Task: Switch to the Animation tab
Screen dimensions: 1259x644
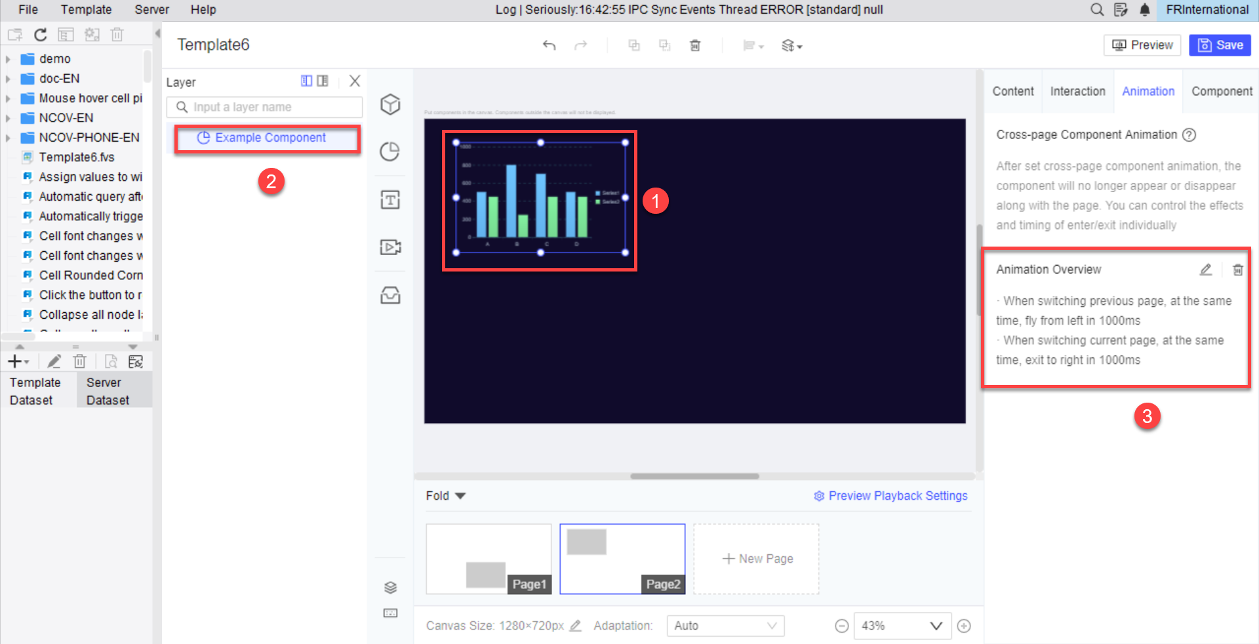Action: pos(1148,91)
